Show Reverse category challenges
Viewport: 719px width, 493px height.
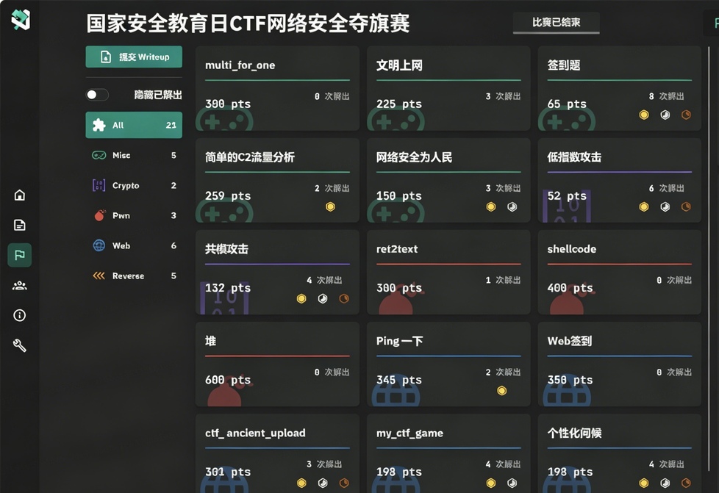[134, 276]
